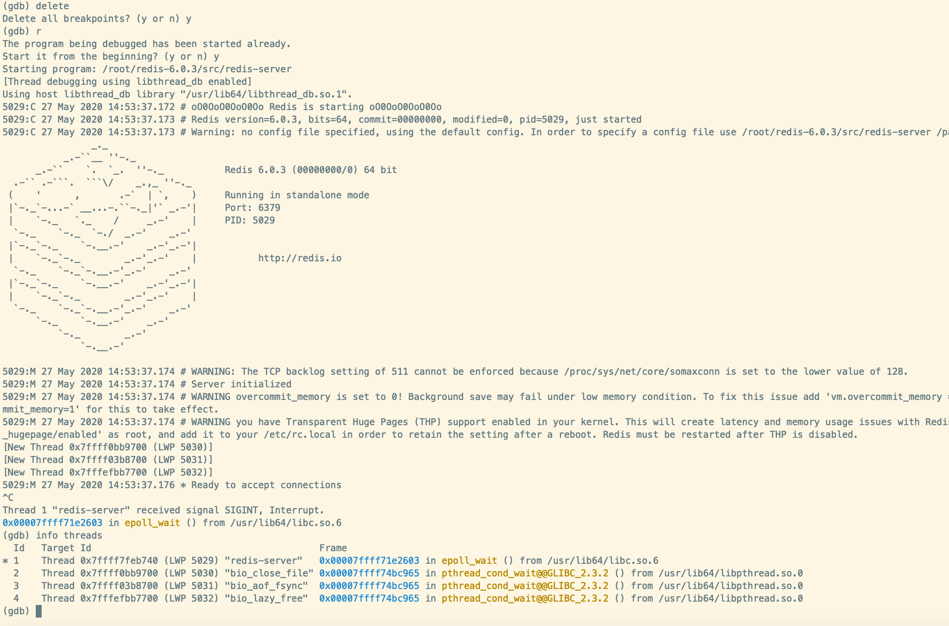Image resolution: width=949 pixels, height=626 pixels.
Task: Click the http://redis.io URL text
Action: (300, 258)
